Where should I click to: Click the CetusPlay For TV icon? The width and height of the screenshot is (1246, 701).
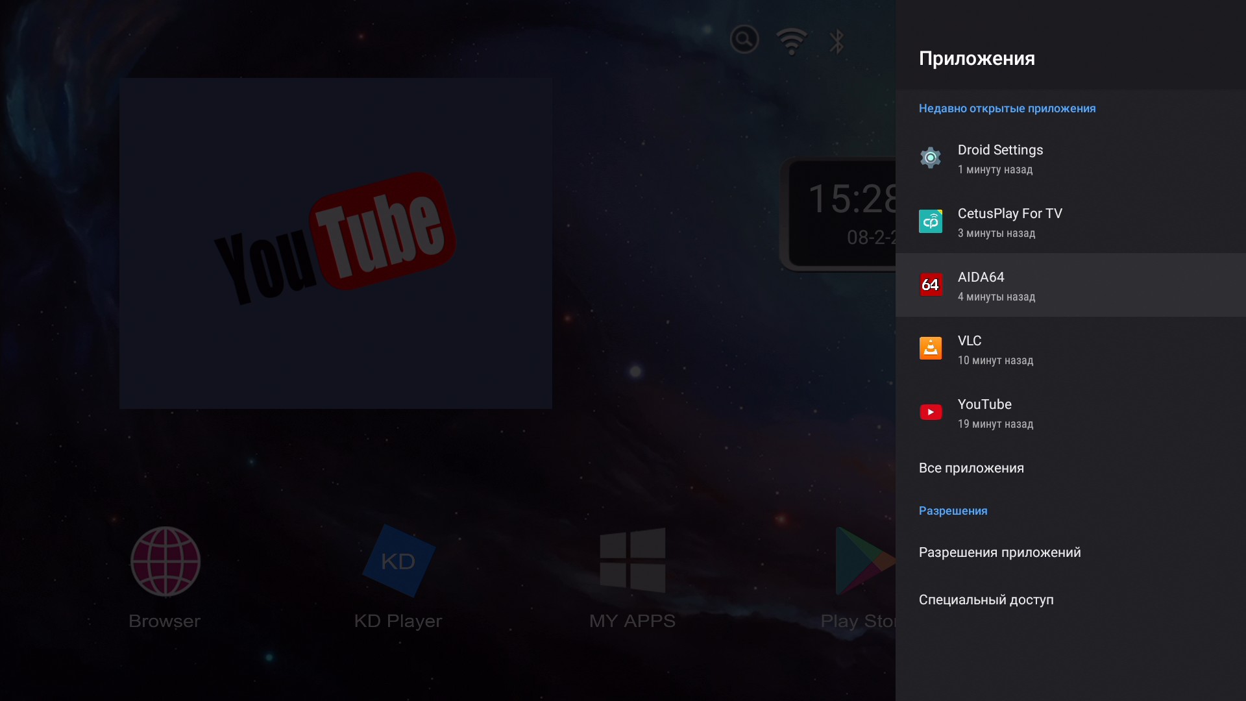pos(930,221)
